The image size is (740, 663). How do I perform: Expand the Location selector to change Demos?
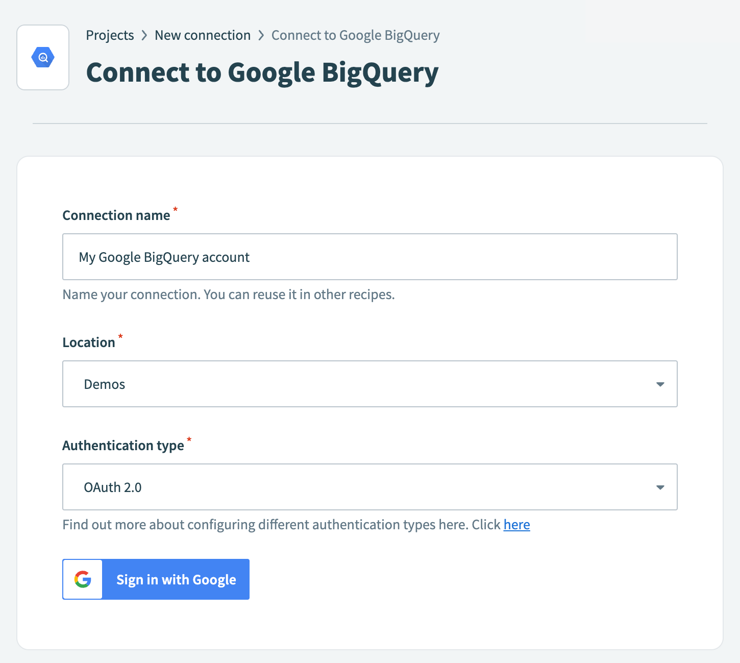click(x=370, y=384)
